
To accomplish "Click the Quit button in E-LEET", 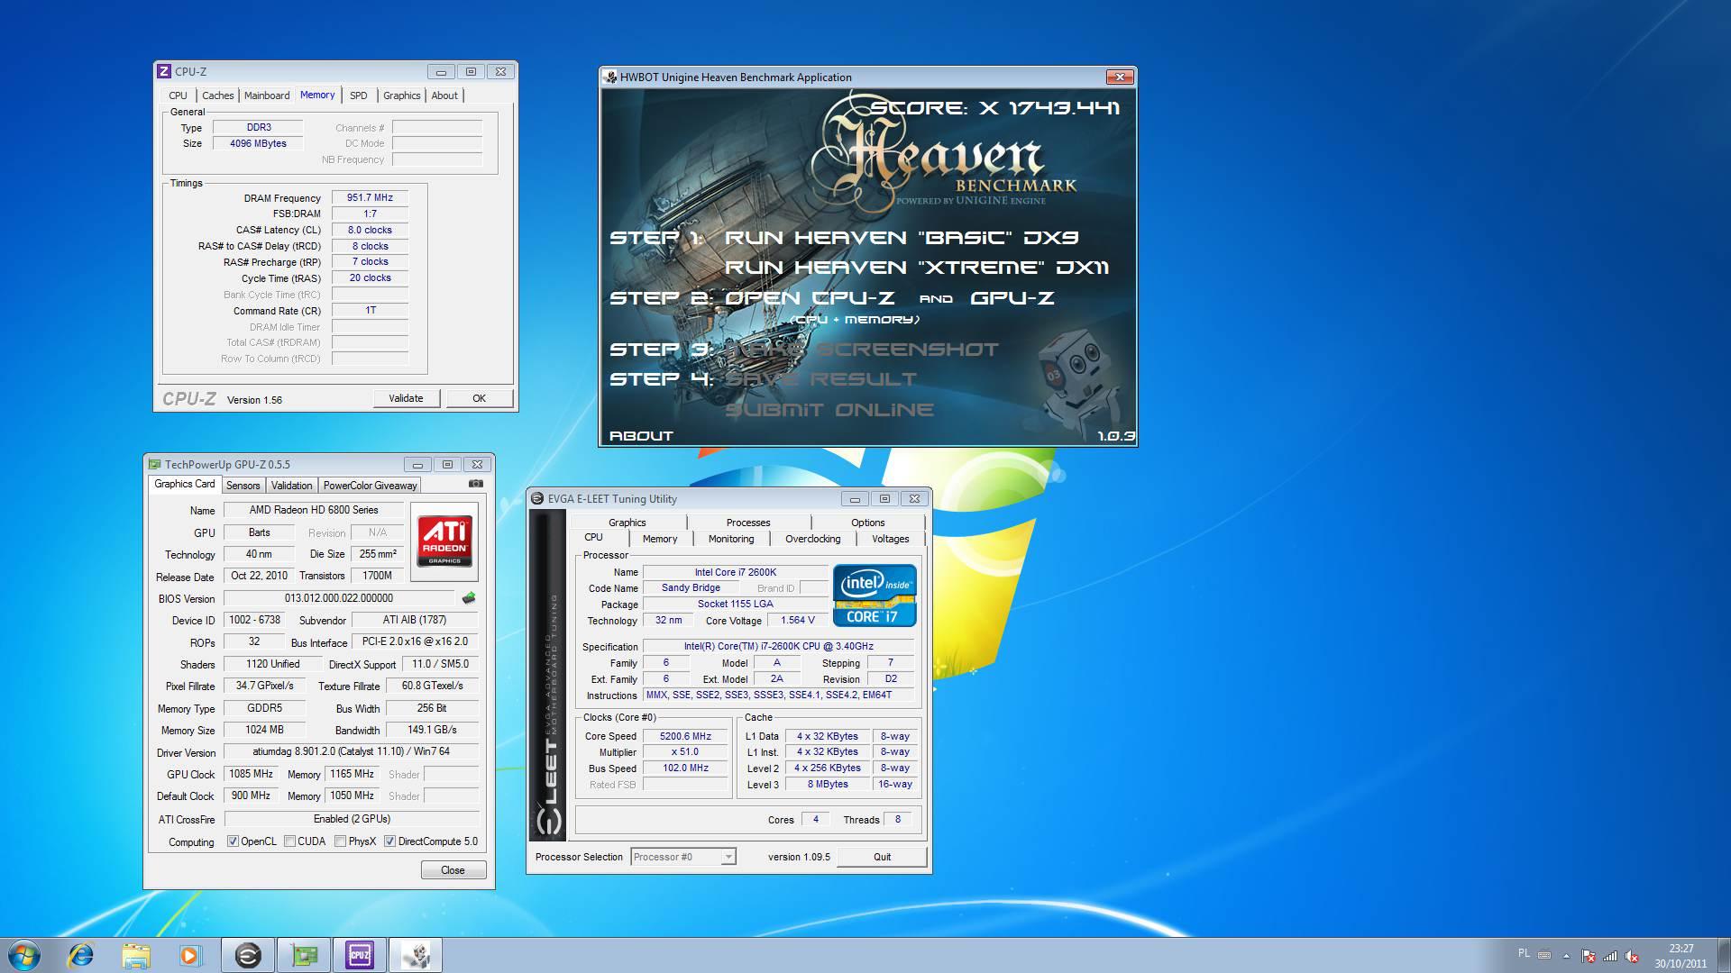I will point(882,857).
